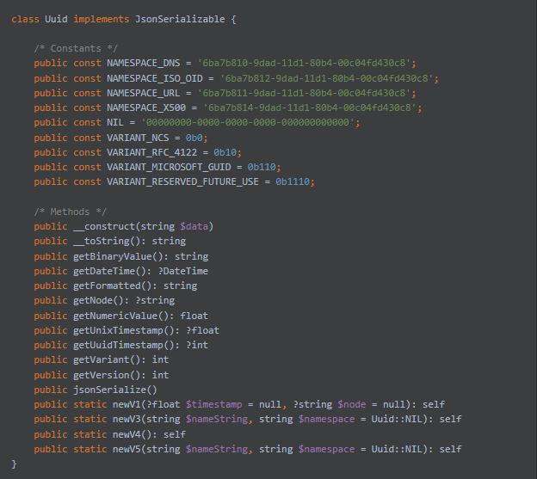This screenshot has height=479, width=537.
Task: Click the 0b0 value of VARIANT_NCS
Action: coord(194,138)
